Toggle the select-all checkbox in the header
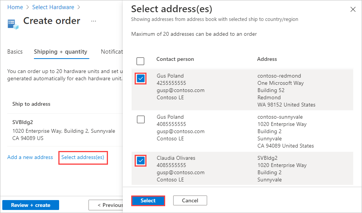362x213 pixels. (140, 61)
